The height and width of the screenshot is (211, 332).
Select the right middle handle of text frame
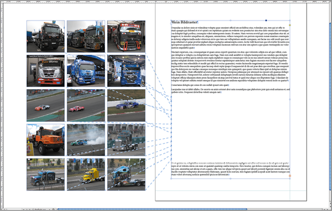pos(289,99)
